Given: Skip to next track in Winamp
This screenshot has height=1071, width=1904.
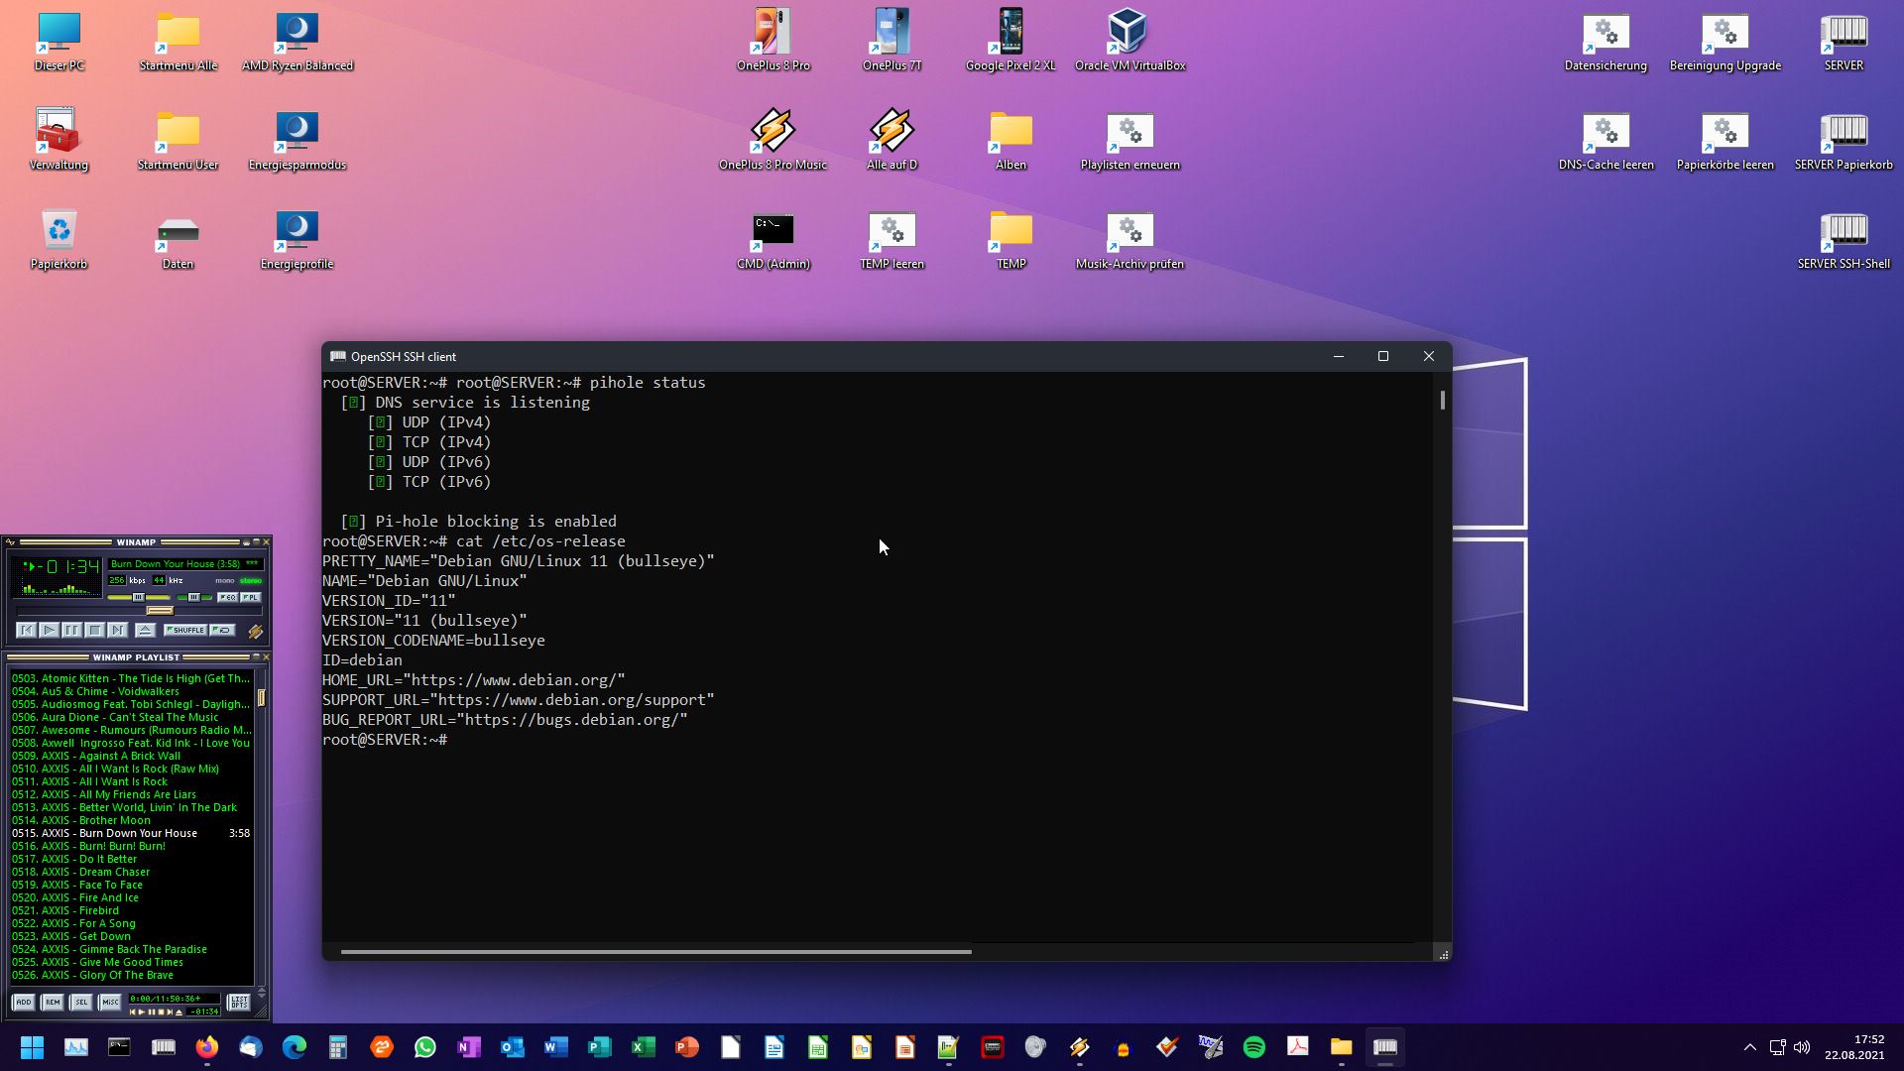Looking at the screenshot, I should point(117,630).
